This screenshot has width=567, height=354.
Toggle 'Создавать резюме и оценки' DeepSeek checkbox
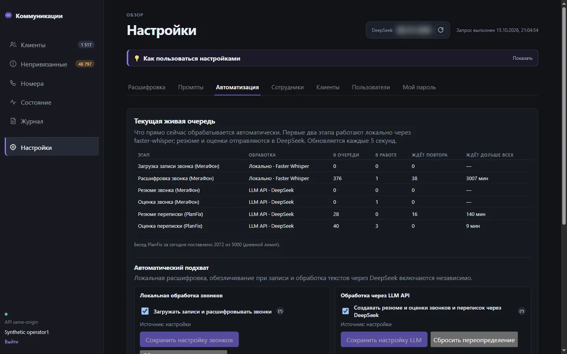[345, 311]
